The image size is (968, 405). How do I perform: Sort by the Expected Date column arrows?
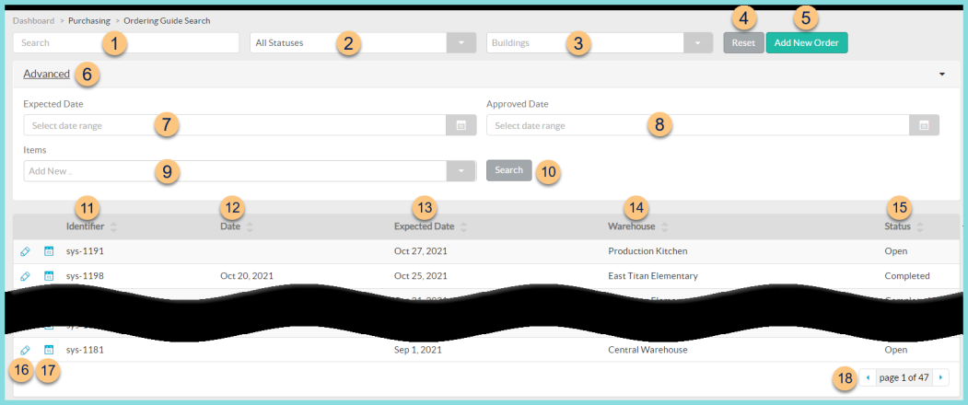[463, 227]
